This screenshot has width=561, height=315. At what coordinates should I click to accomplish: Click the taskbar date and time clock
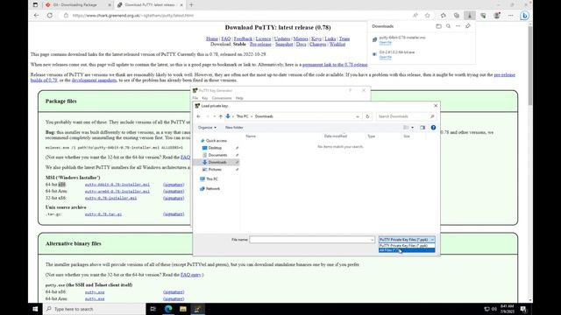click(508, 309)
